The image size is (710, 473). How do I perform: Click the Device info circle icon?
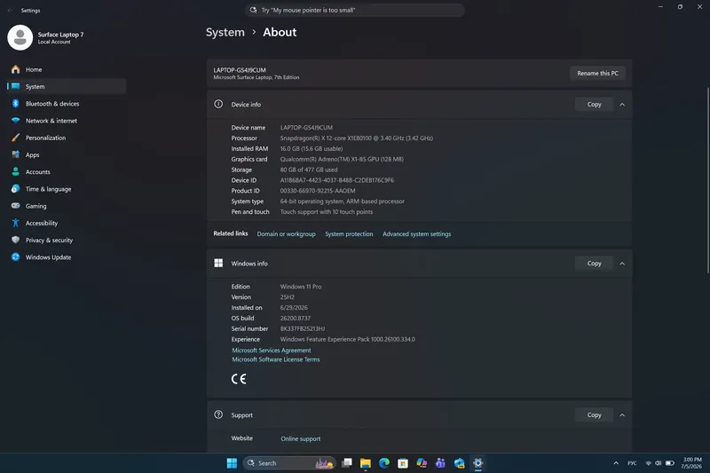click(x=218, y=104)
